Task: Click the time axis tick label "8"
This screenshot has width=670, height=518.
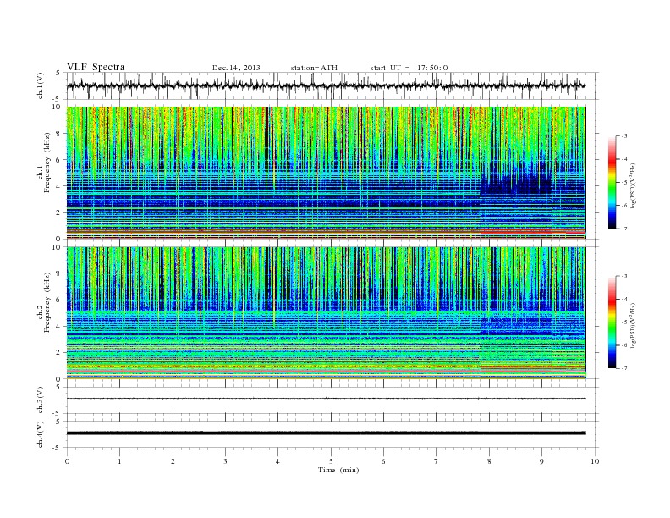Action: coord(489,461)
